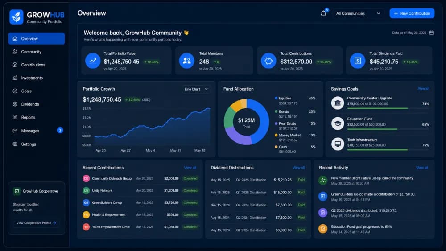Click the Community Outreach Group CO avatar
446x251 pixels.
(x=86, y=178)
